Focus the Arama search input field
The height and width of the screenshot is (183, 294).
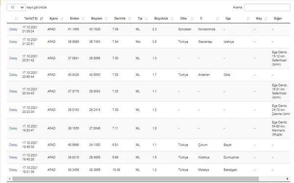pos(267,7)
